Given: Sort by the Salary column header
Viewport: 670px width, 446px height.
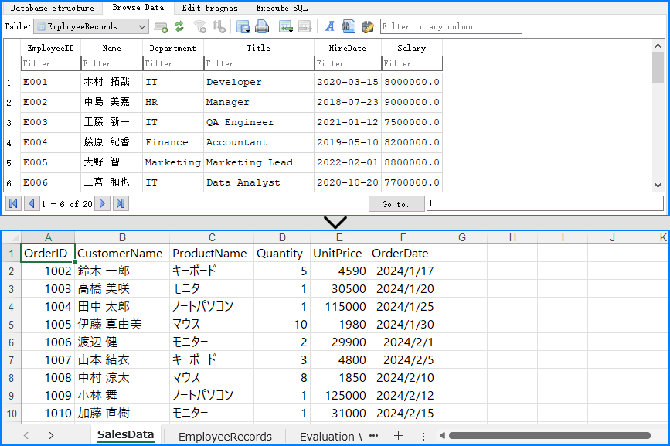Looking at the screenshot, I should (x=412, y=48).
